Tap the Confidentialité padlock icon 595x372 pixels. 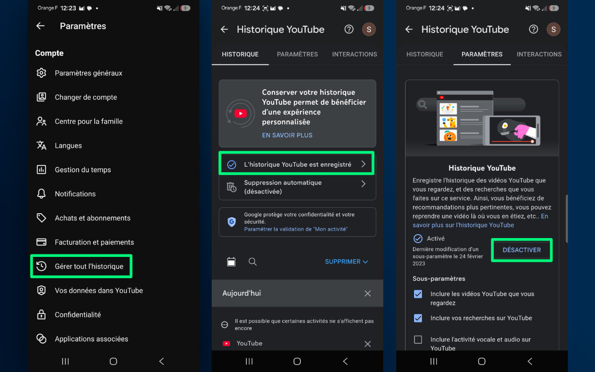click(x=42, y=314)
